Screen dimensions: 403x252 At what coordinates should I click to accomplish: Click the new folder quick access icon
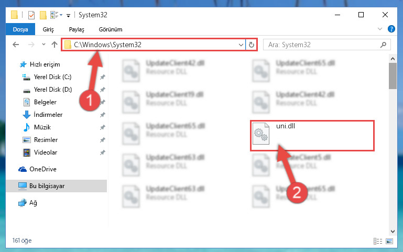[x=43, y=15]
